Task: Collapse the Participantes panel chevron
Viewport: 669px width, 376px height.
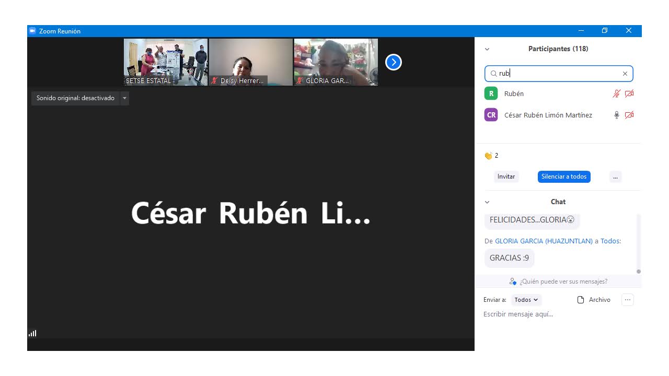Action: (x=487, y=49)
